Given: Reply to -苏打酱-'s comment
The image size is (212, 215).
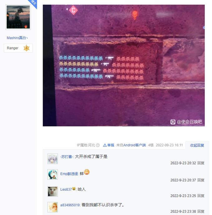Looking at the screenshot, I should coord(201,163).
